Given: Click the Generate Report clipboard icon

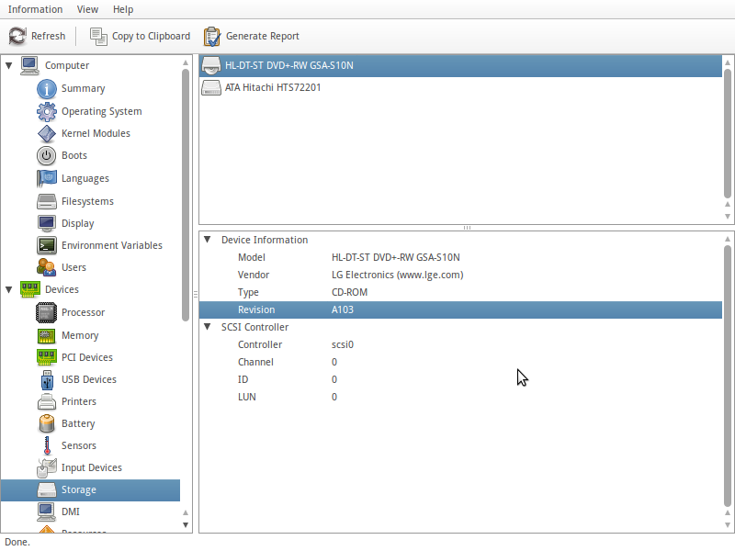Looking at the screenshot, I should click(212, 36).
